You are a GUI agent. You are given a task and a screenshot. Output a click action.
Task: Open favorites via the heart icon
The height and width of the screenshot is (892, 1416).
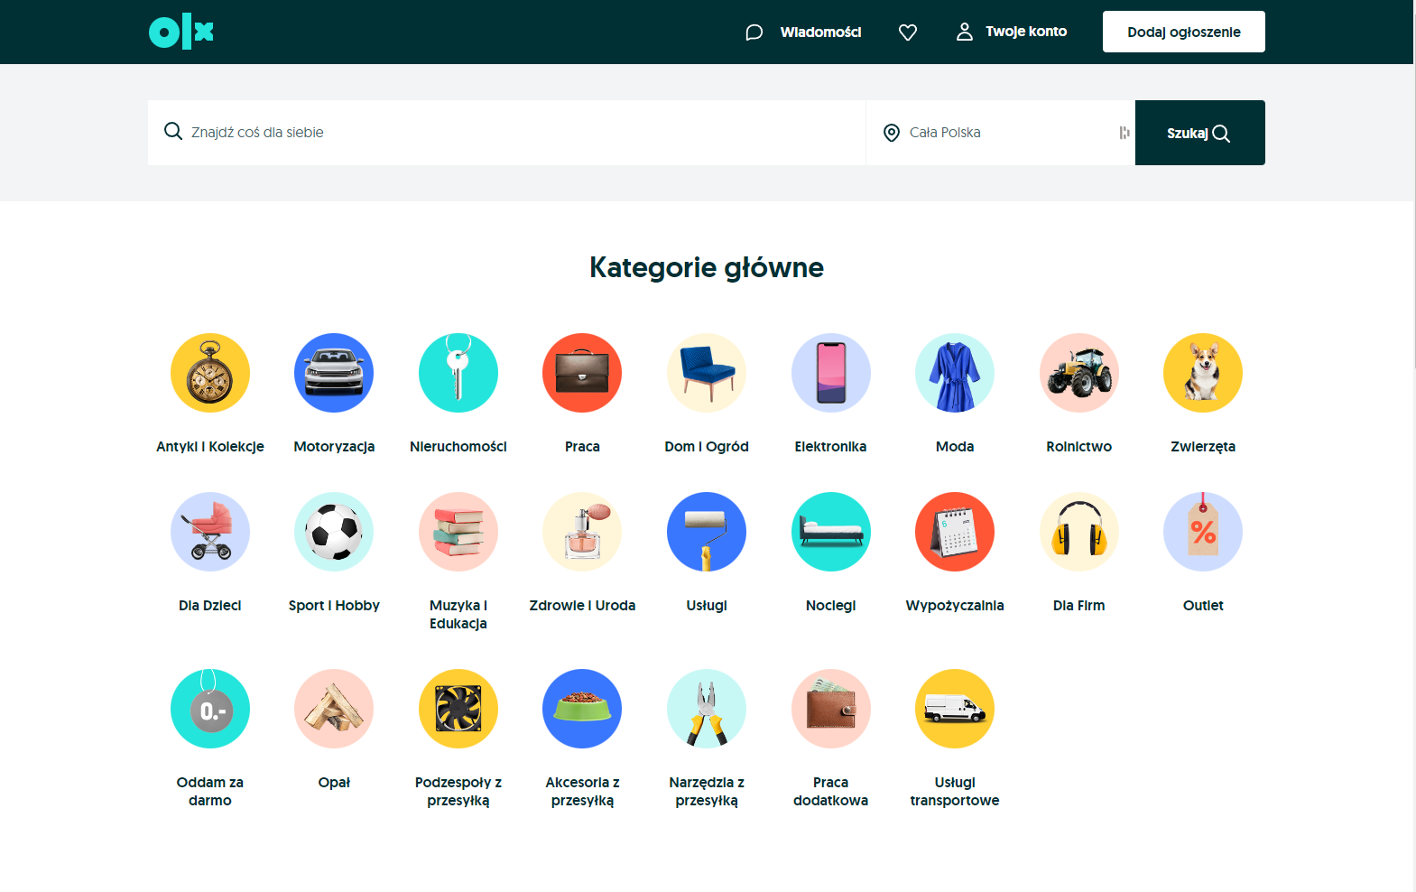[908, 33]
